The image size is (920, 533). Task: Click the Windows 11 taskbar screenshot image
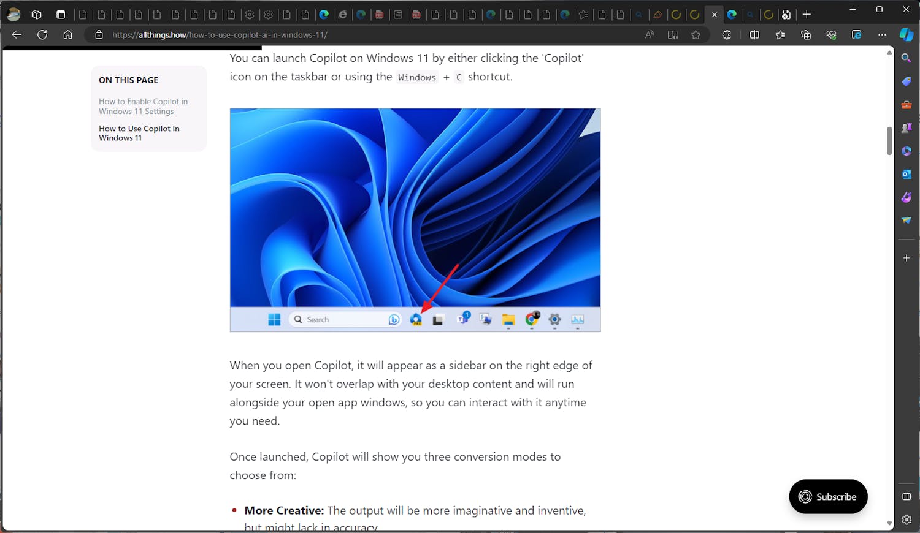(415, 219)
